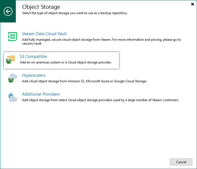This screenshot has width=197, height=169.
Task: Close the Object Storage dialog with the X
Action: pos(192,4)
